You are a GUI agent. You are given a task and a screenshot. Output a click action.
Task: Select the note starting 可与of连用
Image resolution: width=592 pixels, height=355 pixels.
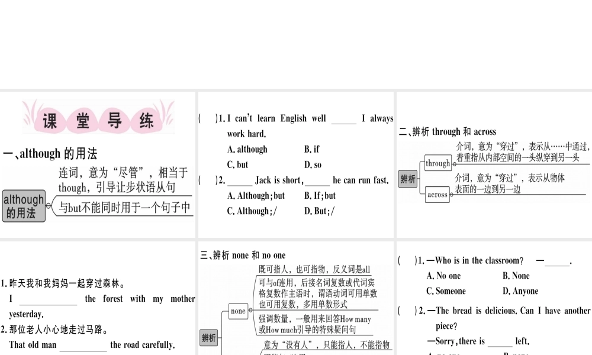pos(317,293)
